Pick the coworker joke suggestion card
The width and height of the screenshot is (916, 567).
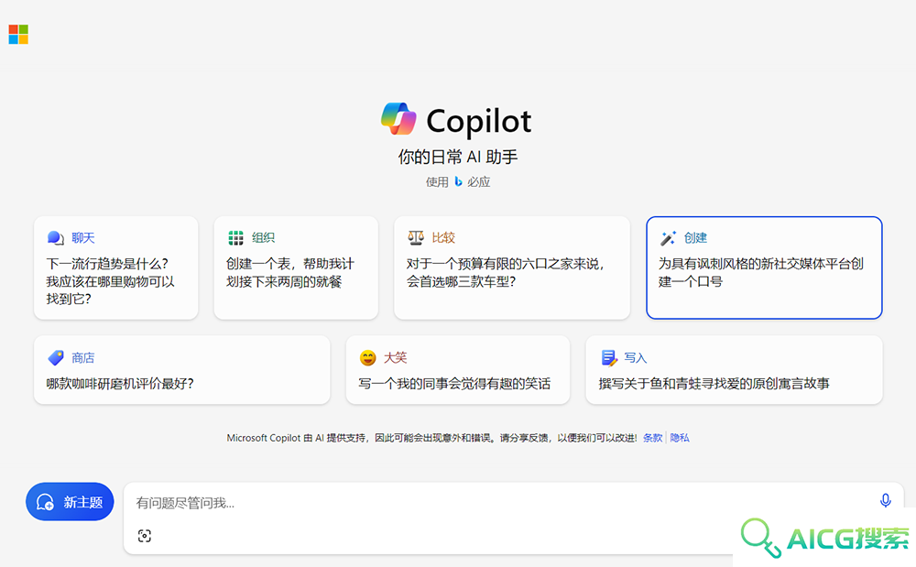[457, 370]
